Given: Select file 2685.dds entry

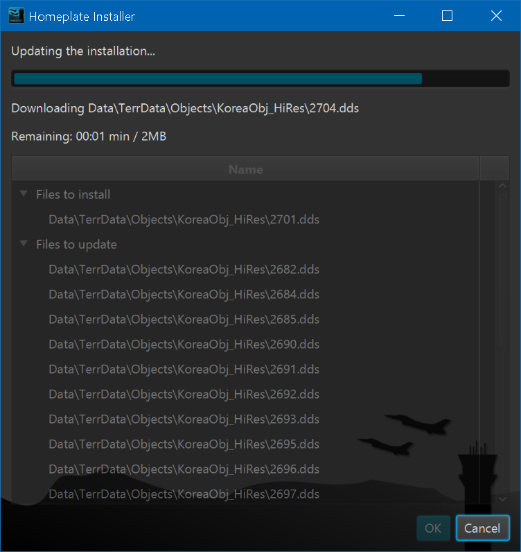Looking at the screenshot, I should 184,320.
